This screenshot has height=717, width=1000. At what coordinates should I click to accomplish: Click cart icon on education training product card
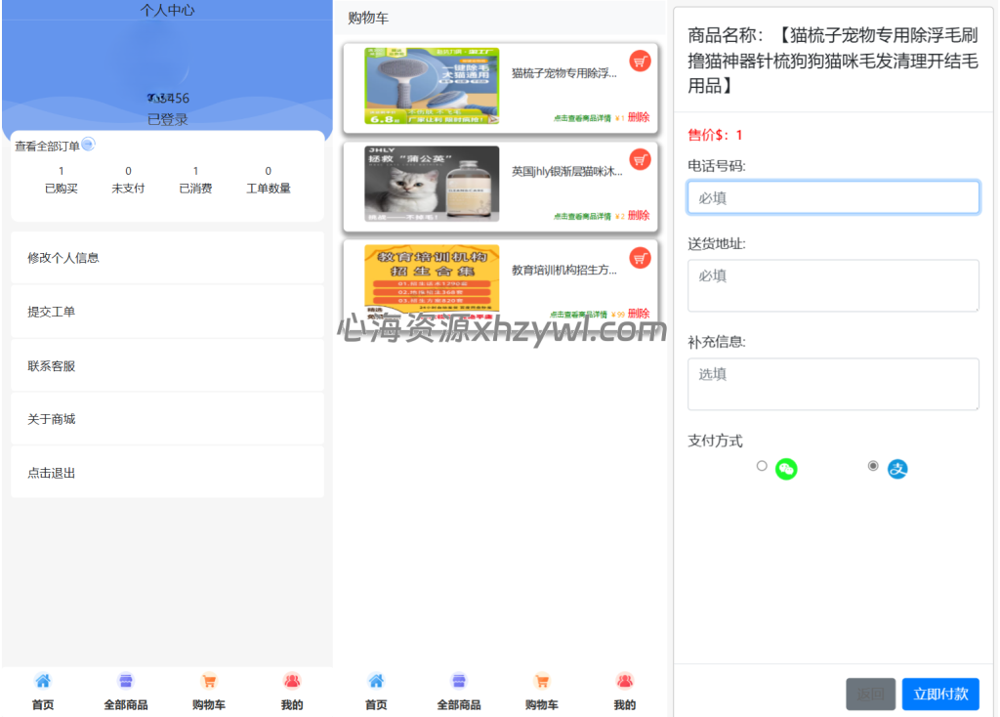coord(641,258)
